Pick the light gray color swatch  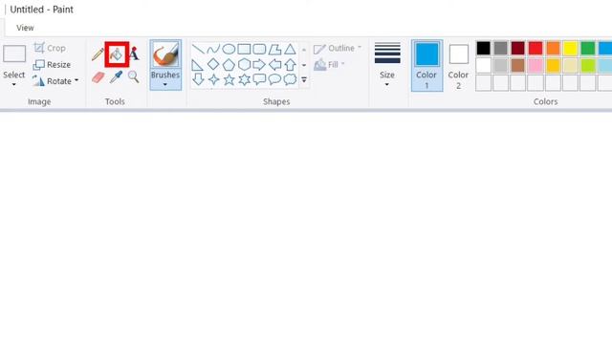click(501, 66)
